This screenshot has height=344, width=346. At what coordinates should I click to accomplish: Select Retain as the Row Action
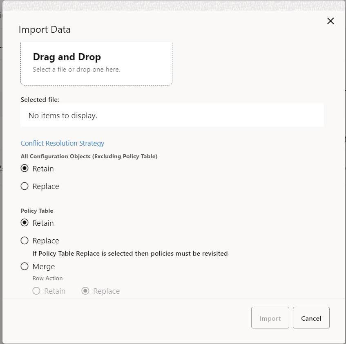pyautogui.click(x=36, y=291)
